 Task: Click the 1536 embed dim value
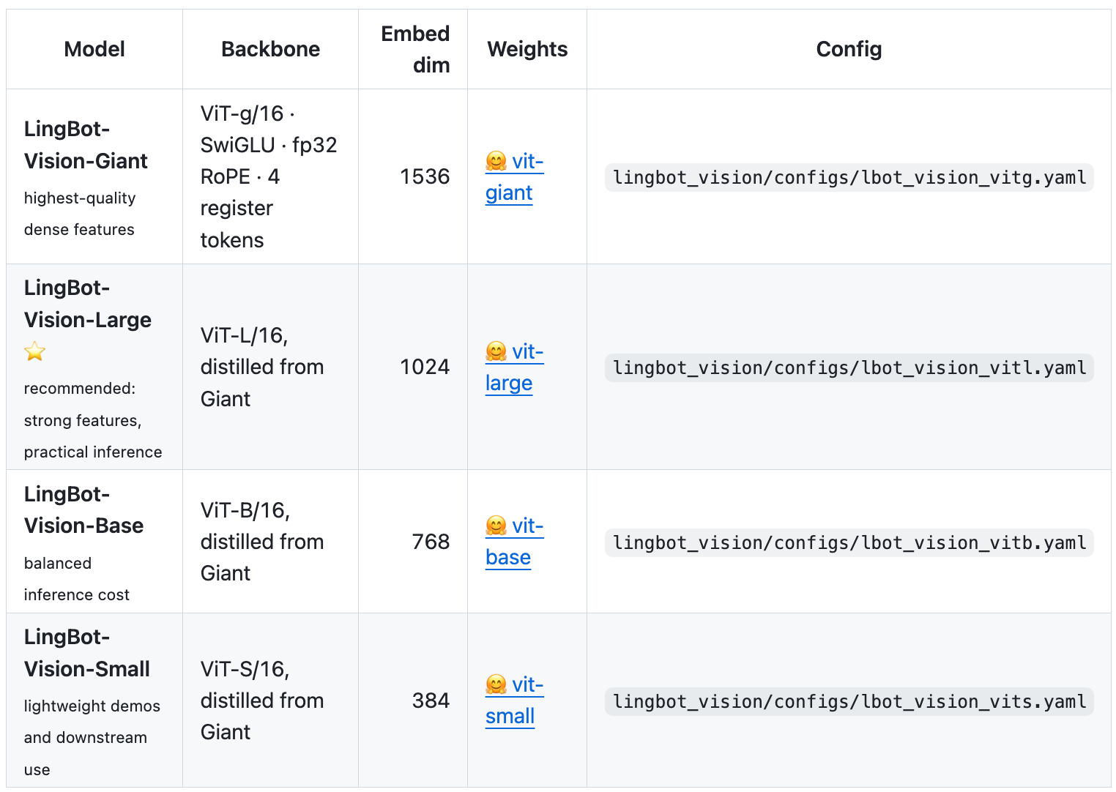click(425, 176)
